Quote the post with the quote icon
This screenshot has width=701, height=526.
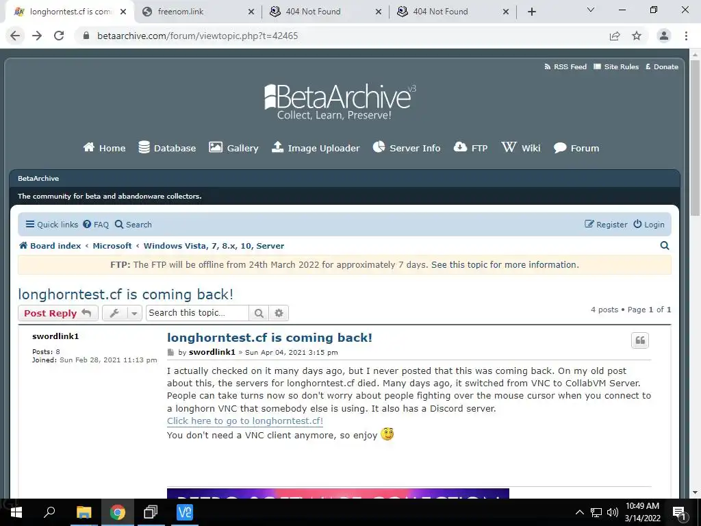(x=640, y=340)
